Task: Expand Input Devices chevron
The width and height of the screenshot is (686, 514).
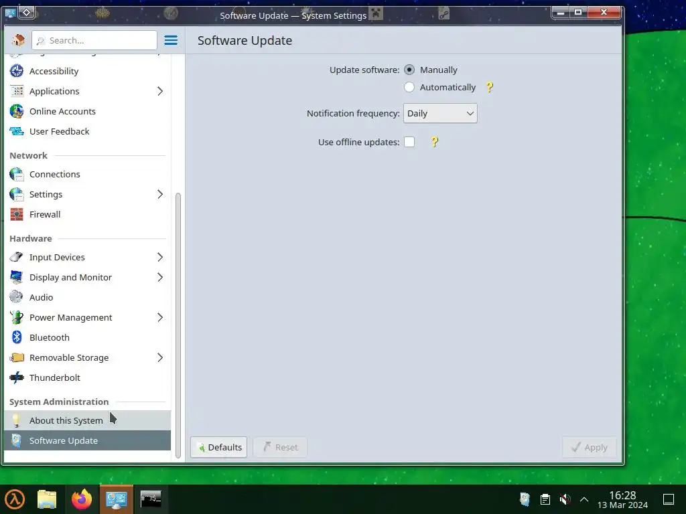Action: (x=160, y=257)
